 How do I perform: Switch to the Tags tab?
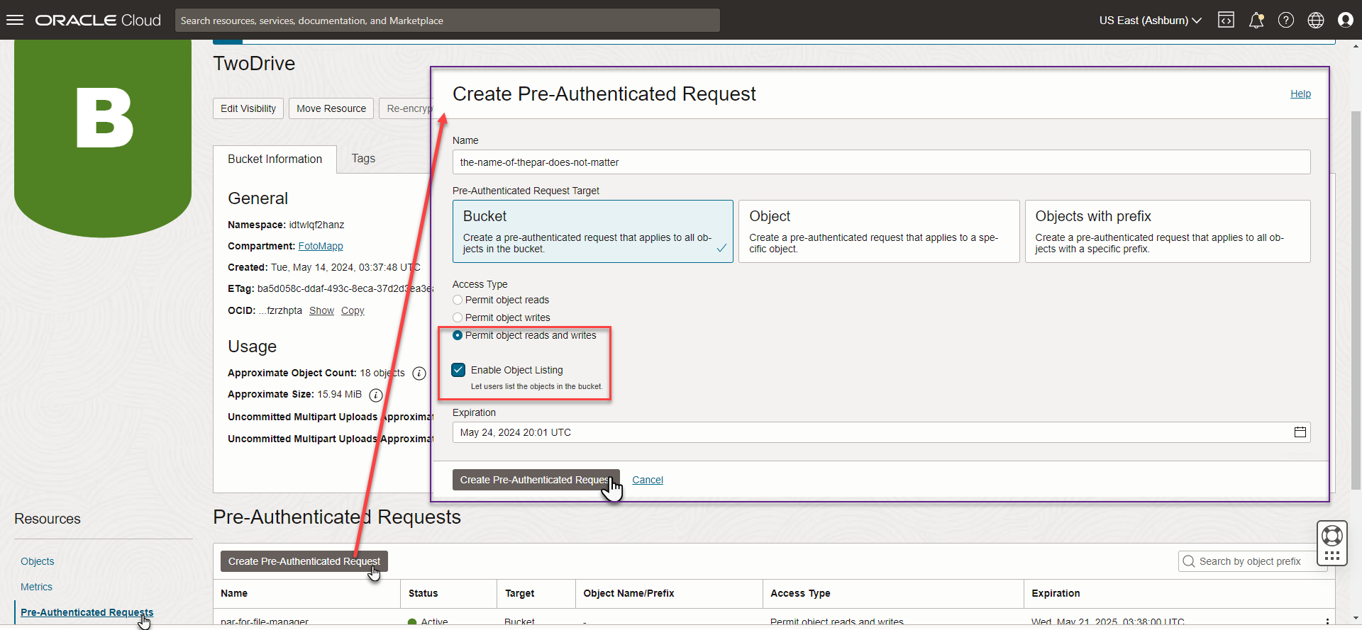(363, 159)
